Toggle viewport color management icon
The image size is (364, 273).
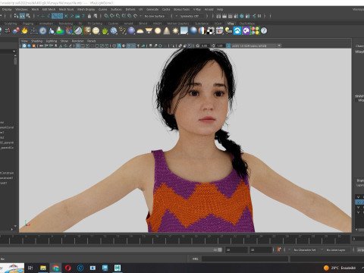(228, 45)
